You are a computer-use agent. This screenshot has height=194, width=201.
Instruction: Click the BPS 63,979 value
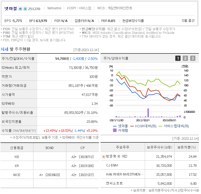[x=38, y=21]
